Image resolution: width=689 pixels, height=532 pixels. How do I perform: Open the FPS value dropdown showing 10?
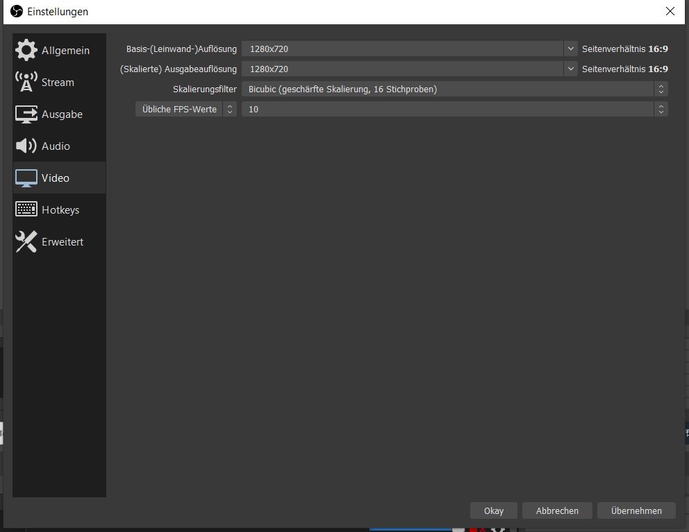coord(454,109)
